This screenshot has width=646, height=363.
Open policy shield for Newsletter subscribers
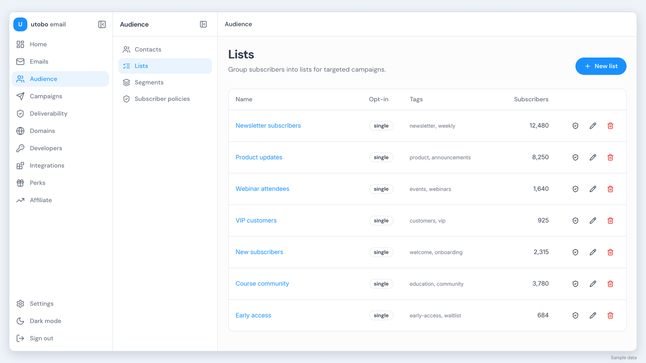pos(575,126)
